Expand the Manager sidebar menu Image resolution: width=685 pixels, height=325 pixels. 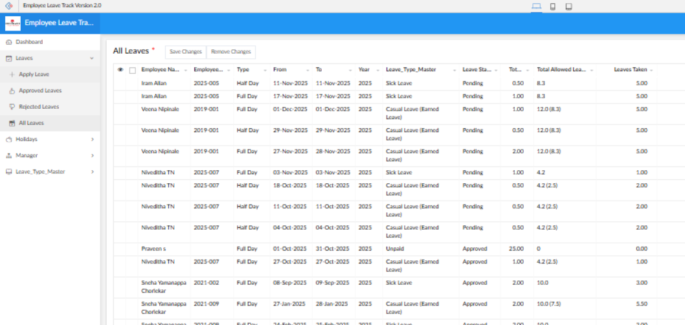click(x=92, y=155)
